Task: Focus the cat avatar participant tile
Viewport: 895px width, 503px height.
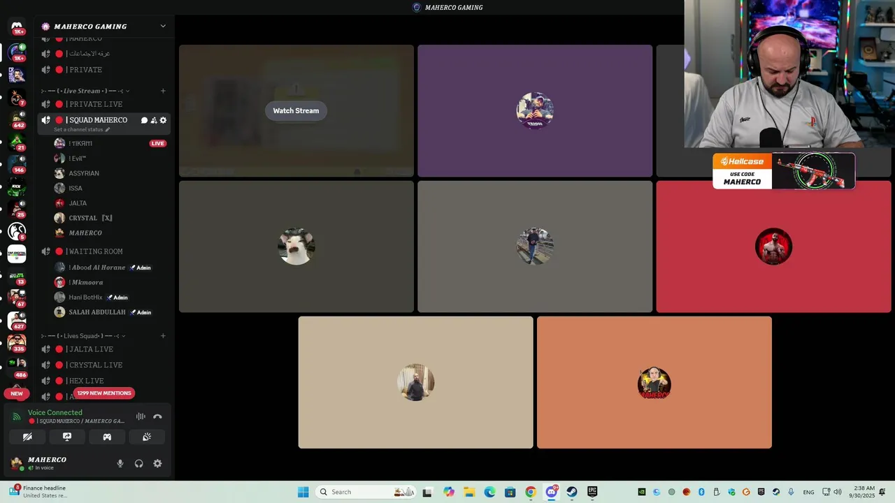Action: [296, 247]
